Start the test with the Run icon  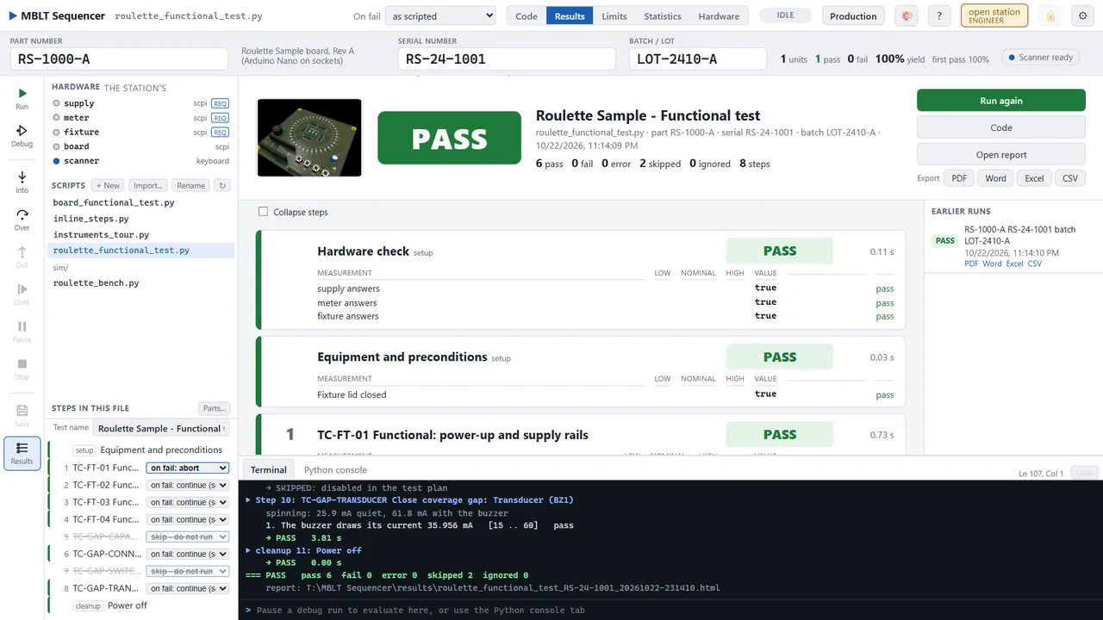(x=22, y=98)
